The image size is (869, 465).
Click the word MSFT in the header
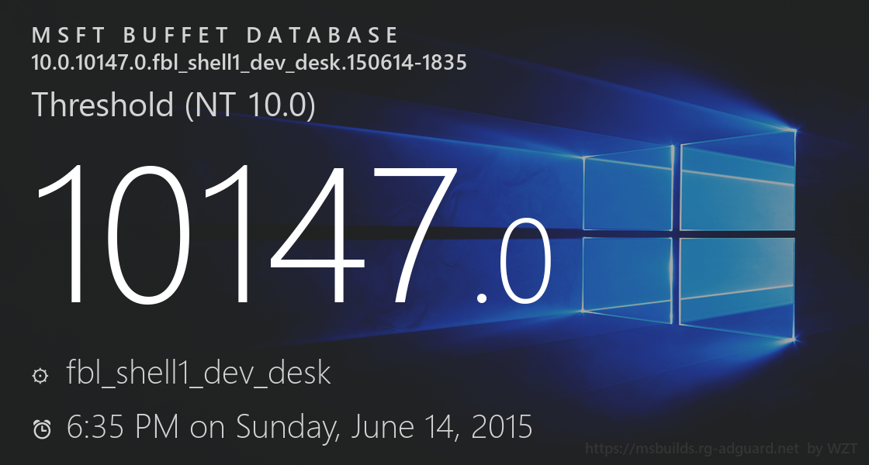(x=66, y=36)
